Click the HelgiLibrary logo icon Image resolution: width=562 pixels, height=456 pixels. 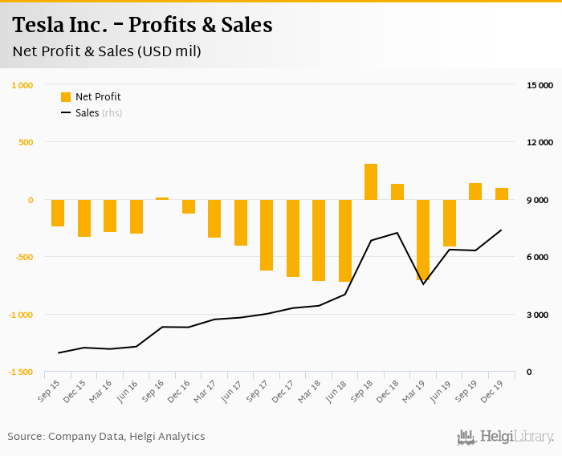click(467, 437)
